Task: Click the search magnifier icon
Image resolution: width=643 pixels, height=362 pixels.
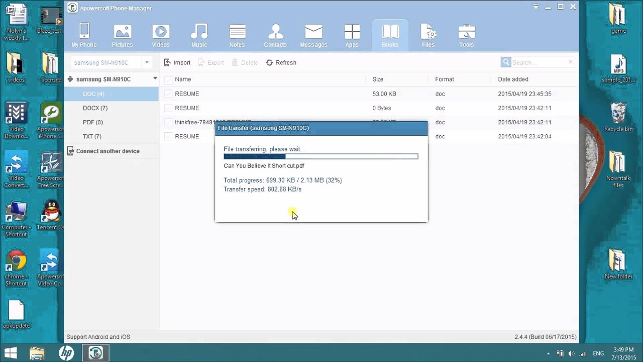Action: pos(506,62)
